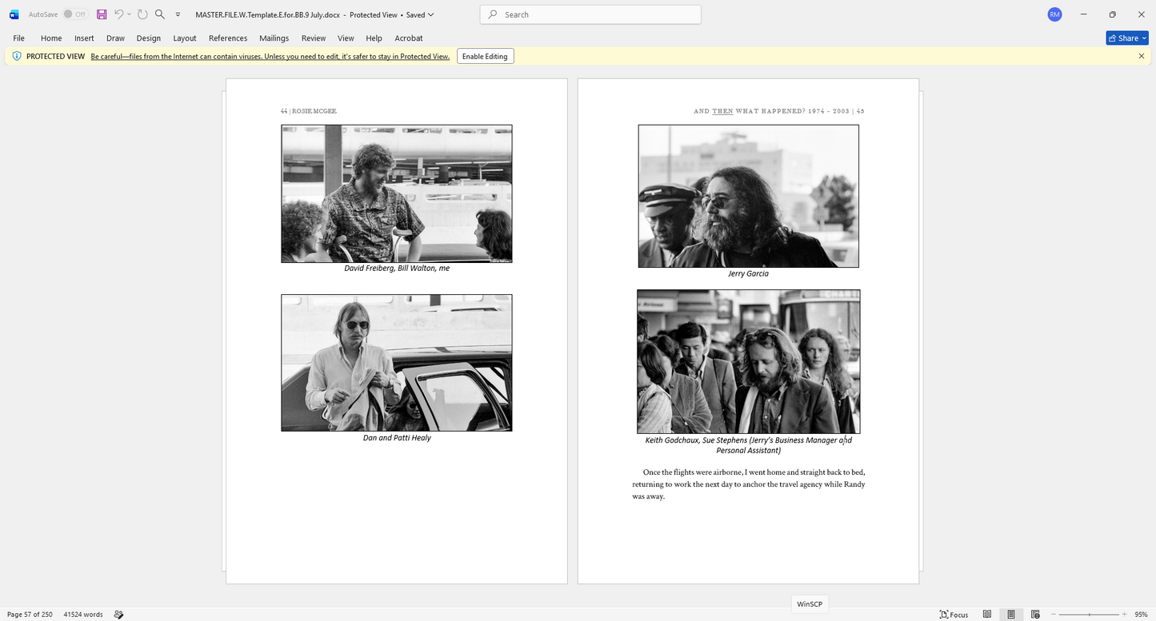Viewport: 1156px width, 621px height.
Task: Select the David Freiberg and Bill Walton photo
Action: [397, 193]
